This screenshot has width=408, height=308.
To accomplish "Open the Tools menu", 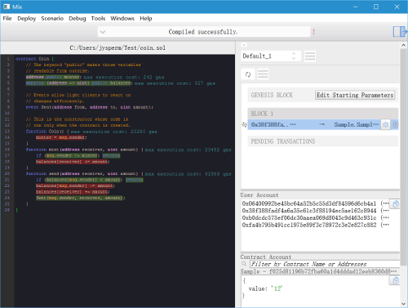I will pos(98,18).
